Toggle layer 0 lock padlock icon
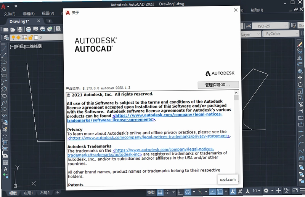 [30, 37]
